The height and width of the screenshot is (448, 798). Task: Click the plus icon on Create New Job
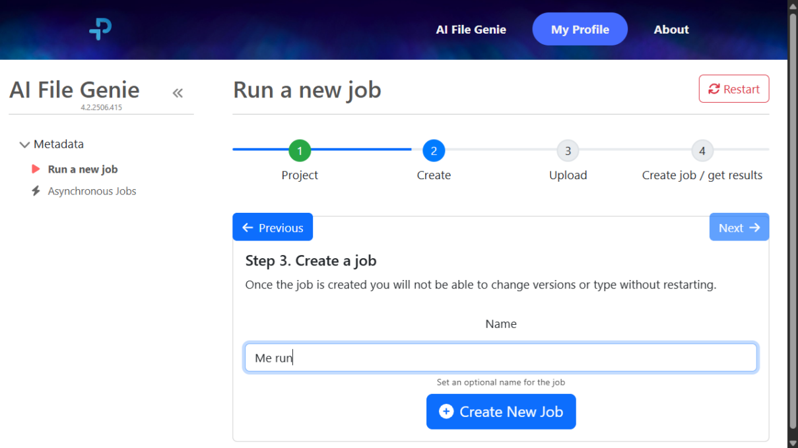446,412
